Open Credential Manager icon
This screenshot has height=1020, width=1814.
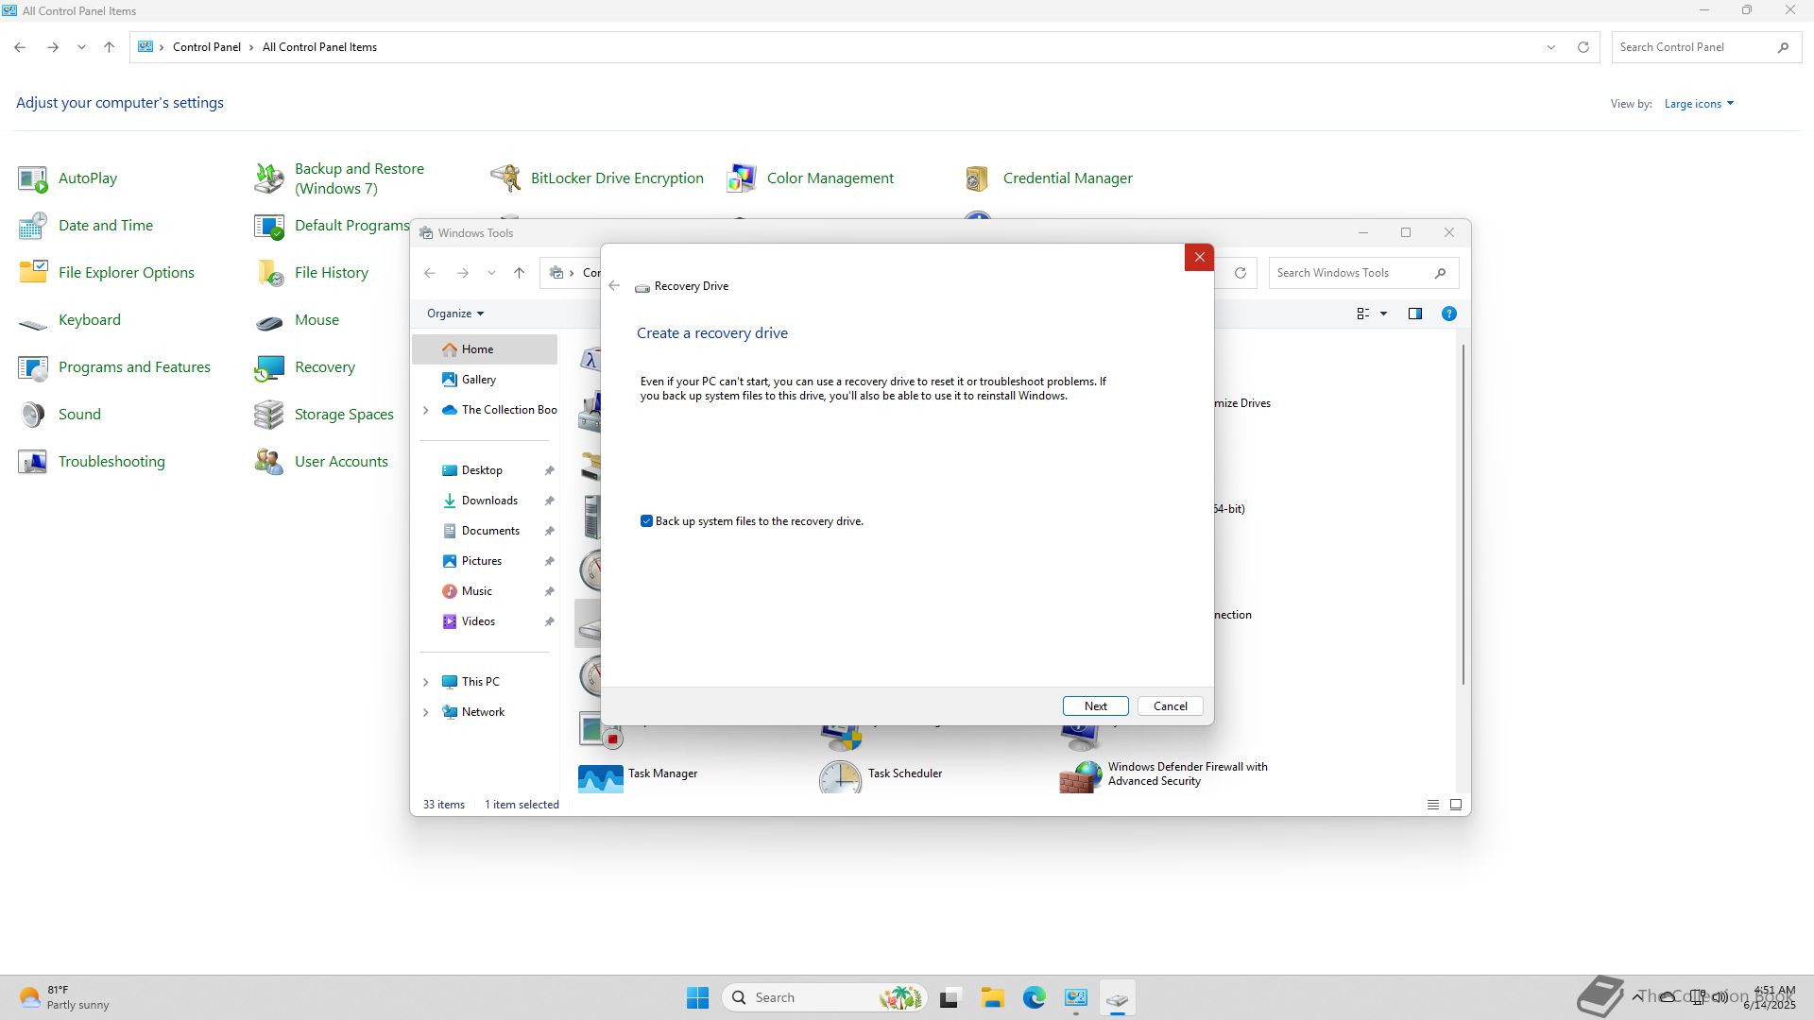click(x=977, y=178)
